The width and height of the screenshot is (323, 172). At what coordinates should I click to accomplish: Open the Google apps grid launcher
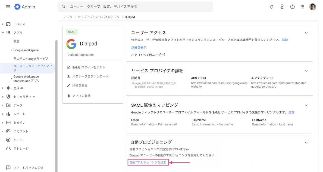[x=302, y=7]
